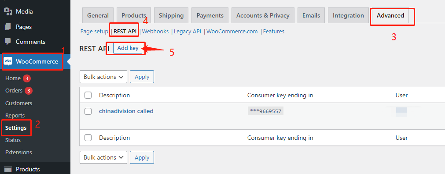445x174 pixels.
Task: Check the footer Description select-all checkbox
Action: (x=88, y=138)
